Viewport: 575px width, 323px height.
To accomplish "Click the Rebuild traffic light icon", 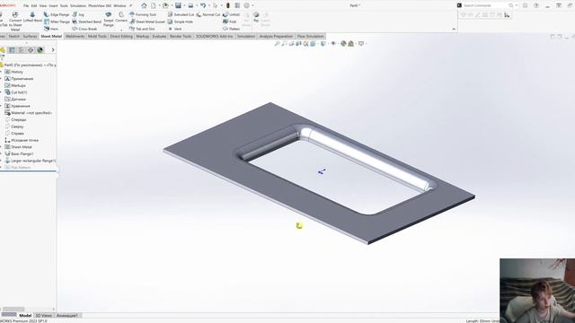I will 227,5.
